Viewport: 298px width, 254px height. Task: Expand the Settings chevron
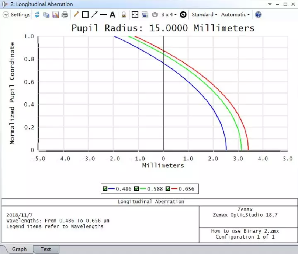[6, 15]
